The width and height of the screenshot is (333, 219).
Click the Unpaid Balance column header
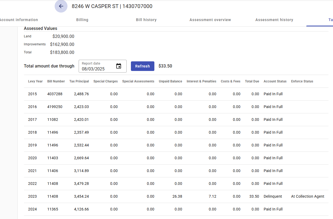170,81
